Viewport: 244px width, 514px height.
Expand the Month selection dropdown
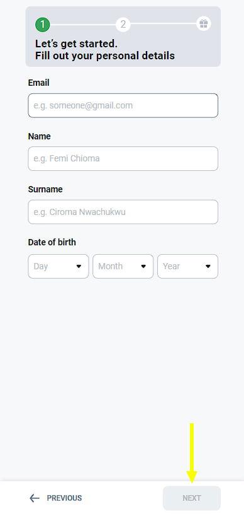[x=123, y=267]
